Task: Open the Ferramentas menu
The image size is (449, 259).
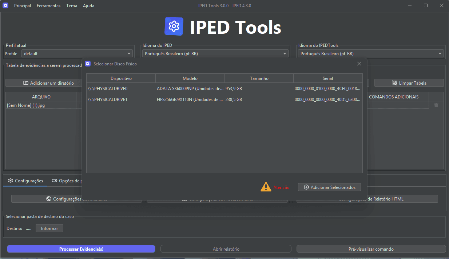Action: [48, 6]
